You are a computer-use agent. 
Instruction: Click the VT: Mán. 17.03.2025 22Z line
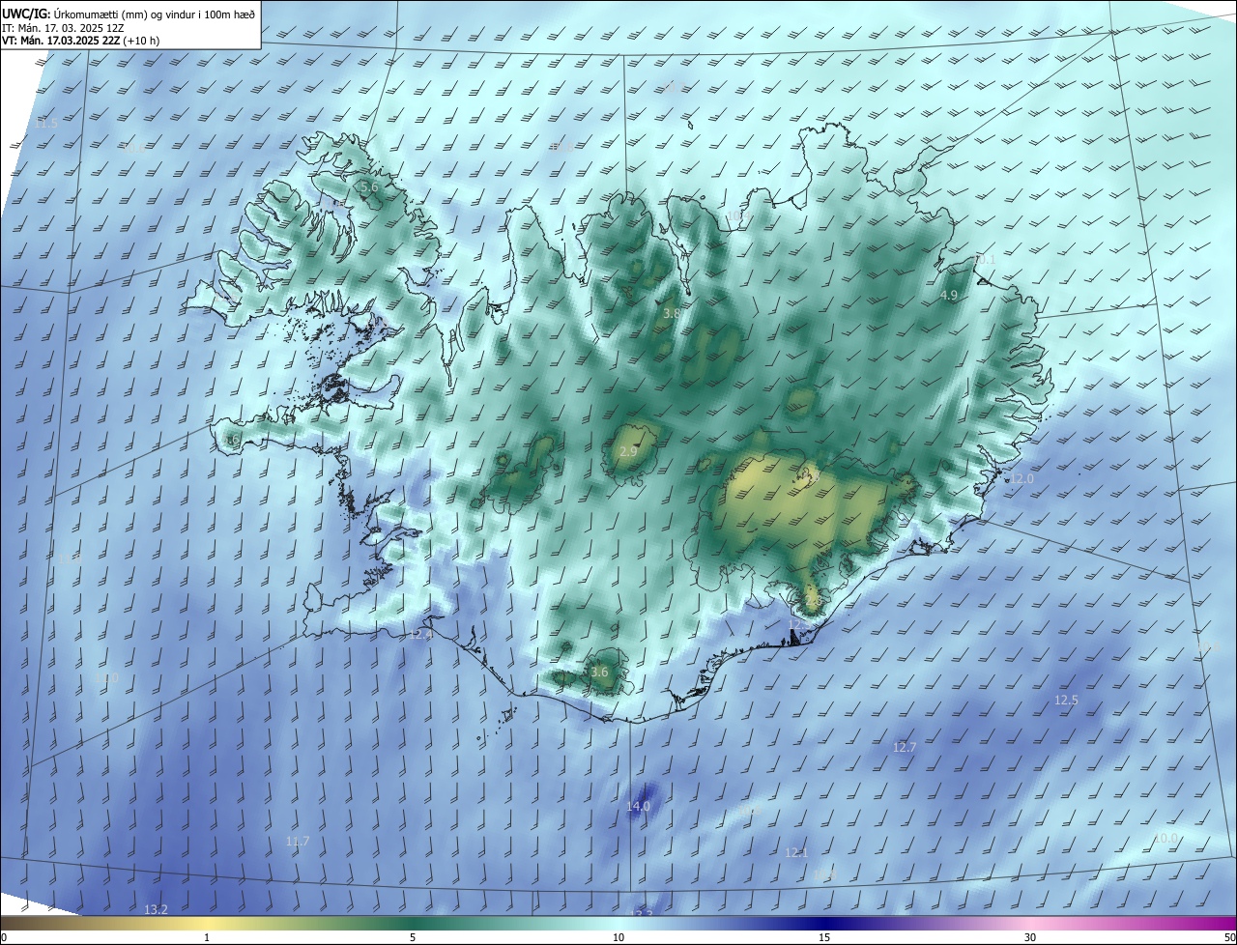(x=80, y=41)
